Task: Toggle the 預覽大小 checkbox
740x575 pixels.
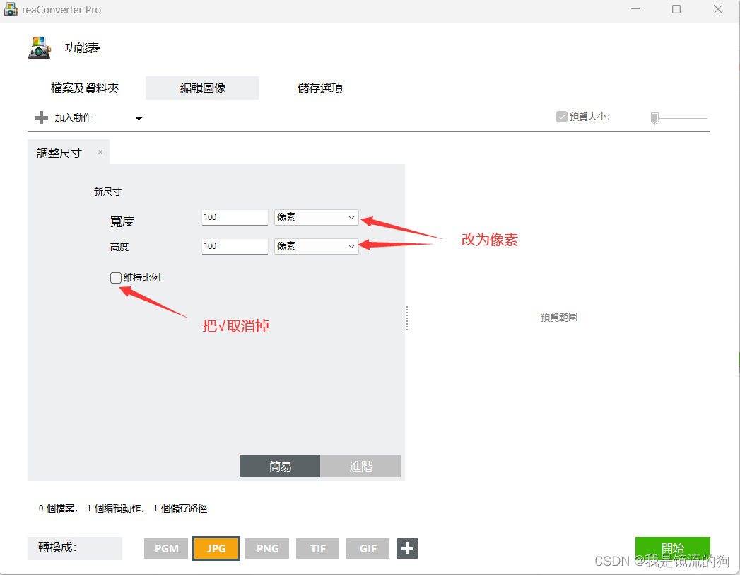Action: 561,116
